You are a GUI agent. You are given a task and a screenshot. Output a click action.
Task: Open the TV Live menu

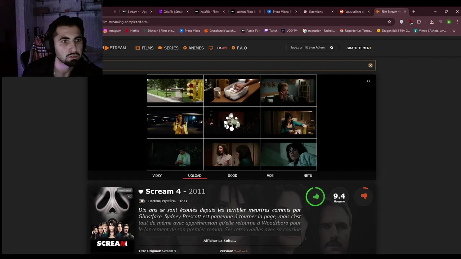point(218,48)
